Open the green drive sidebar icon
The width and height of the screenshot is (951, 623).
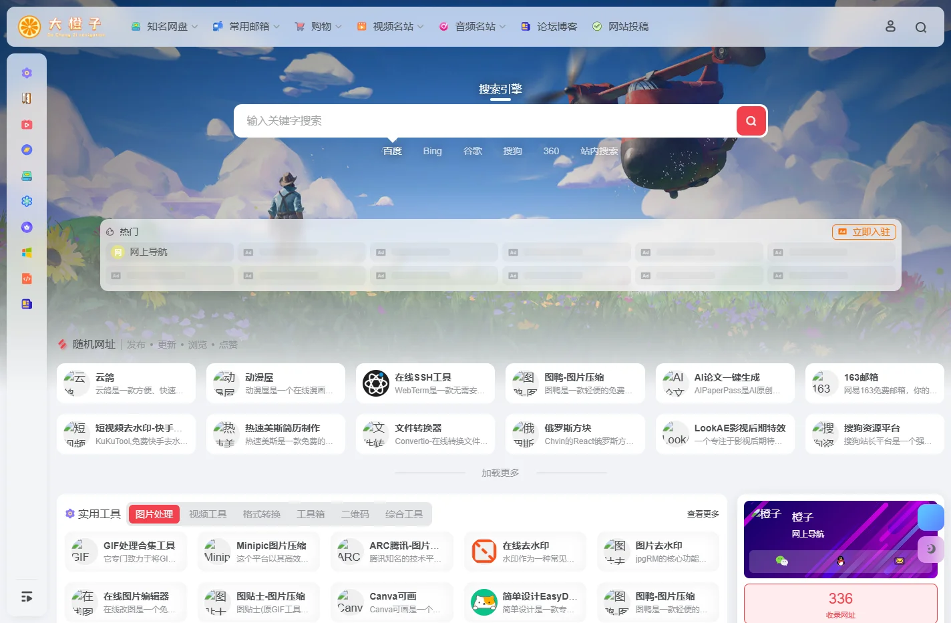(x=27, y=176)
